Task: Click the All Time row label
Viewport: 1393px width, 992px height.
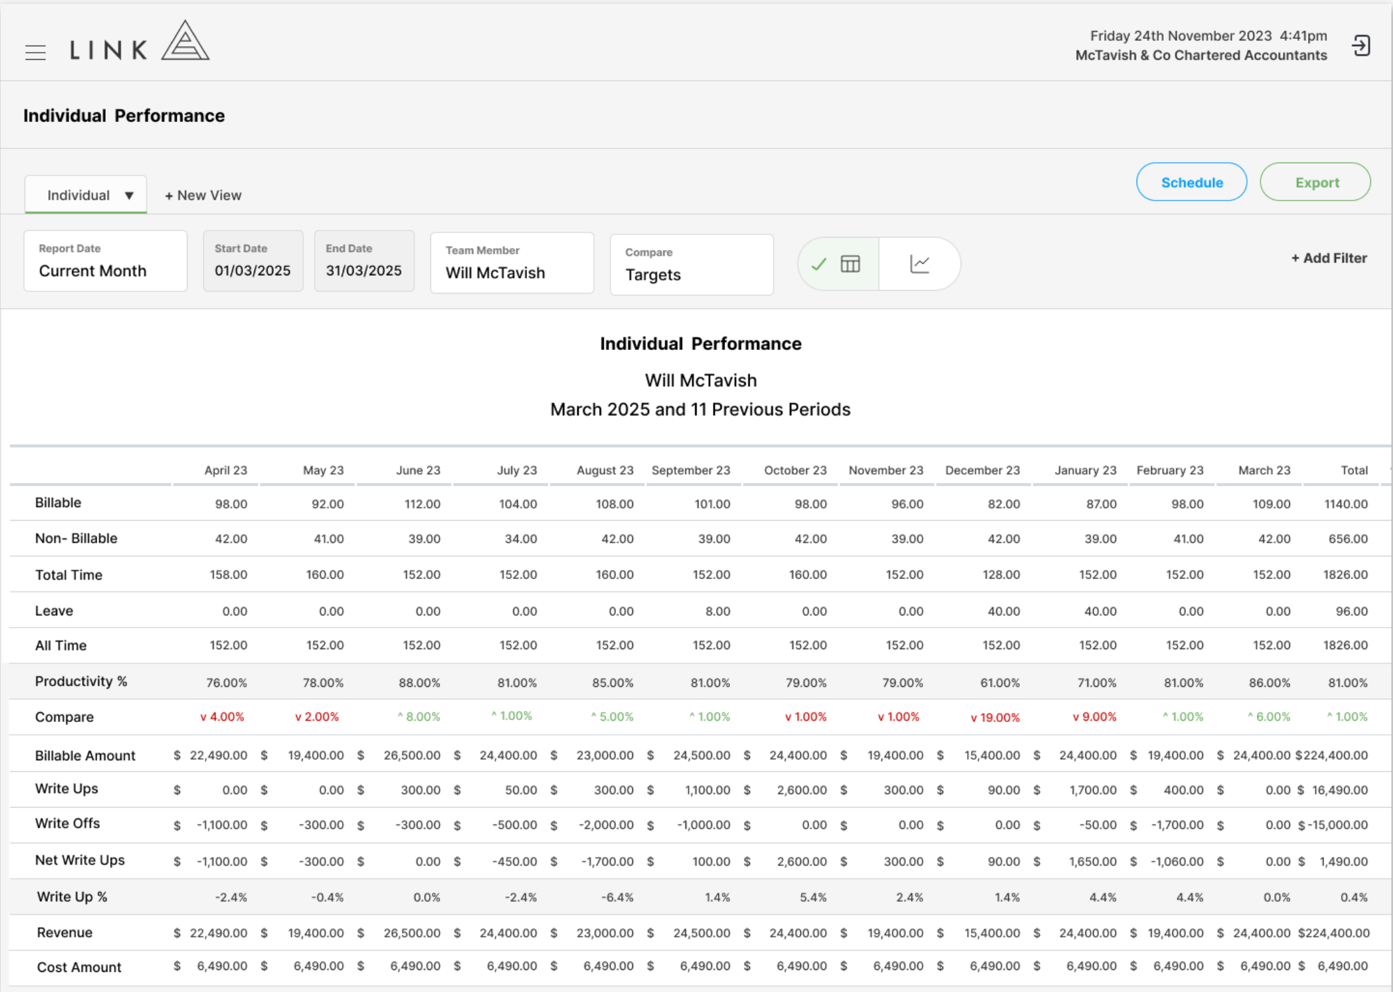Action: click(60, 645)
